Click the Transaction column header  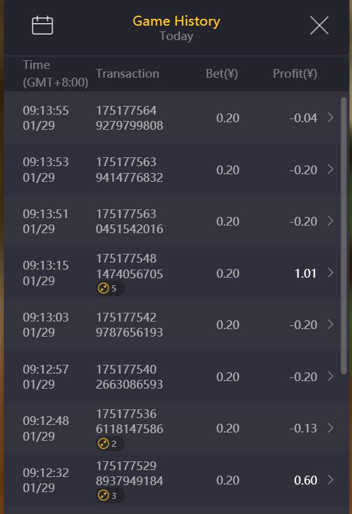click(x=127, y=74)
